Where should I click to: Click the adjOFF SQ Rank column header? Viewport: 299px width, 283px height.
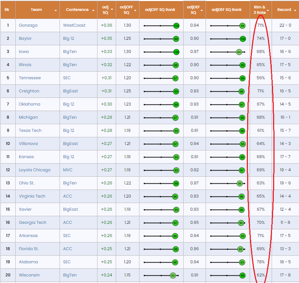[160, 10]
